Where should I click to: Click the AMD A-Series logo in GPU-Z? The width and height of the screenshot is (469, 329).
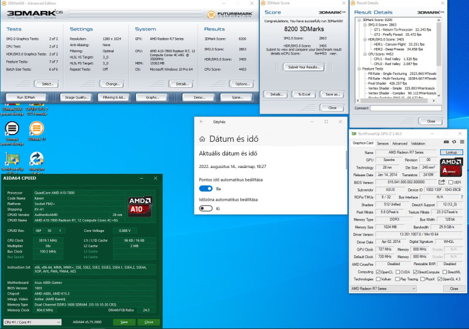point(451,167)
